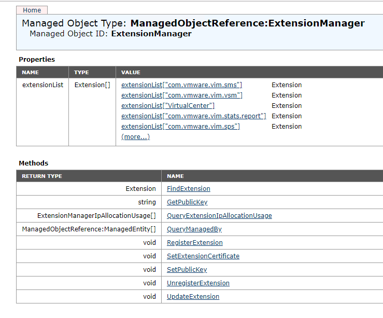Select Extension label beside VirtualCenter entry
The height and width of the screenshot is (318, 383).
coord(287,106)
